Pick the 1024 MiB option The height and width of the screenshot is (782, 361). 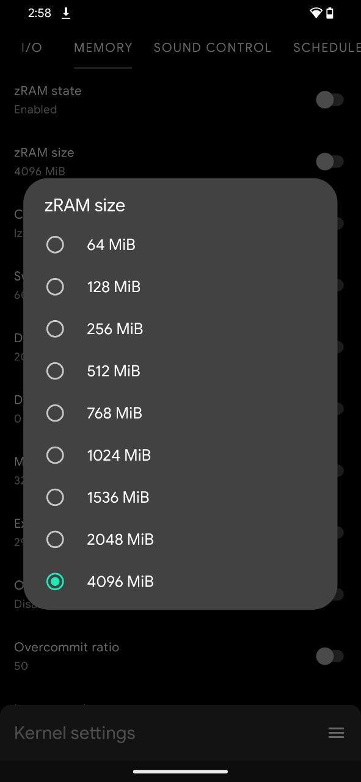pyautogui.click(x=180, y=455)
